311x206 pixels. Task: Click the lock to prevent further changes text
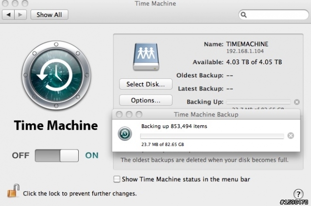tap(80, 193)
